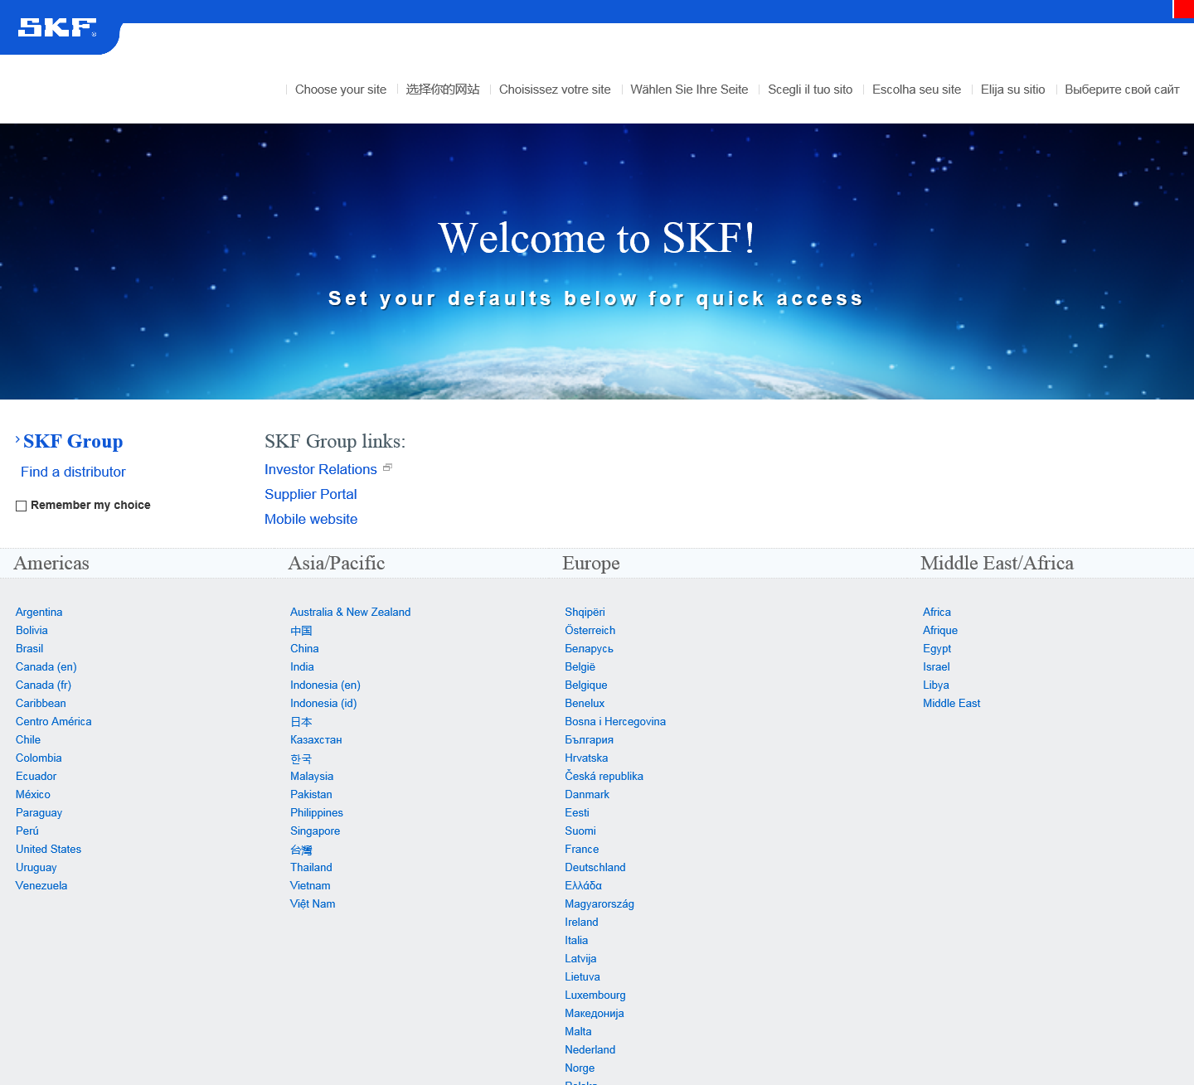Open Indonesia (en)

point(325,685)
